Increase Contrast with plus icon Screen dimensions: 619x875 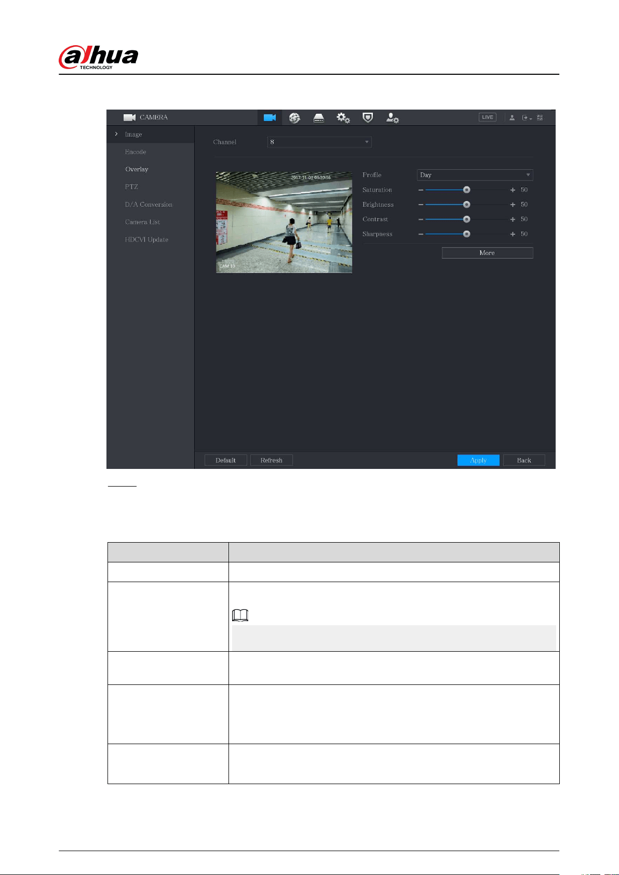[x=513, y=219]
